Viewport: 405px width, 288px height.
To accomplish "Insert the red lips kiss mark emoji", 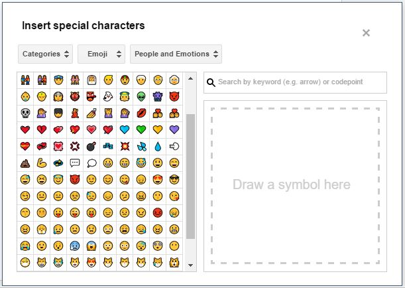I will point(141,113).
